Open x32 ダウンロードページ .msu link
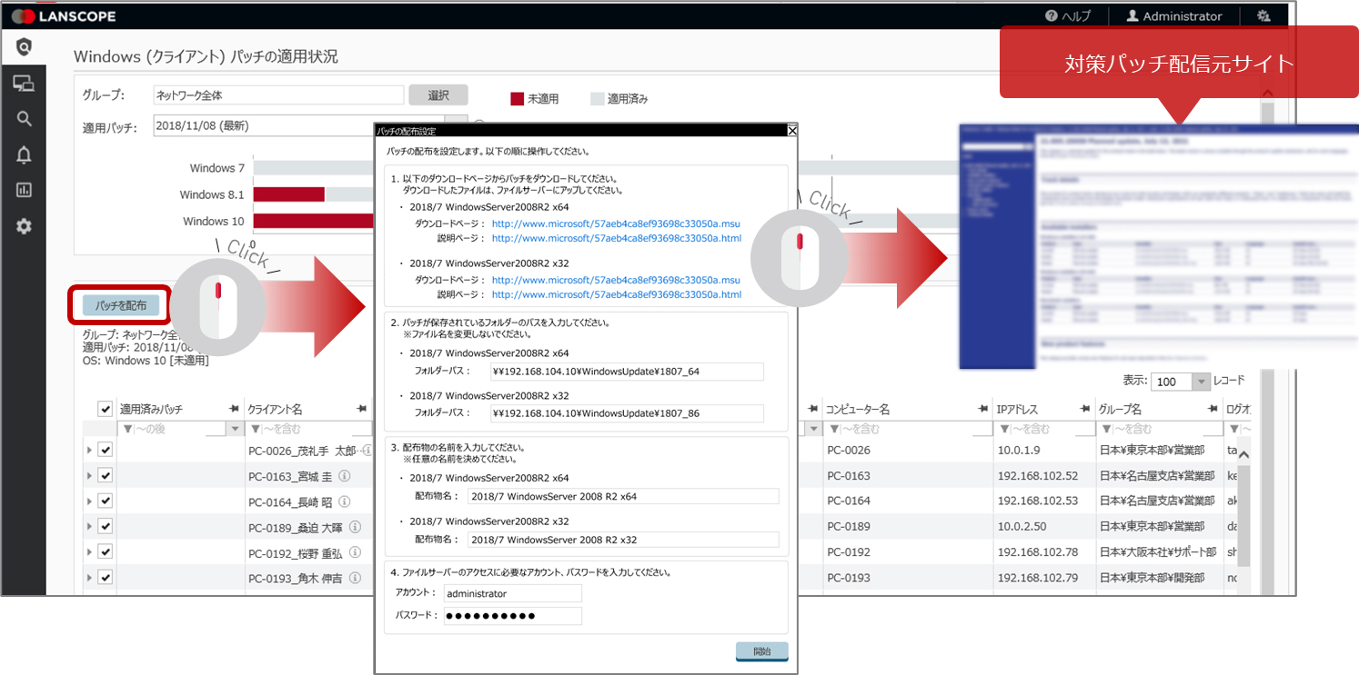Viewport: 1359px width, 675px height. (616, 280)
